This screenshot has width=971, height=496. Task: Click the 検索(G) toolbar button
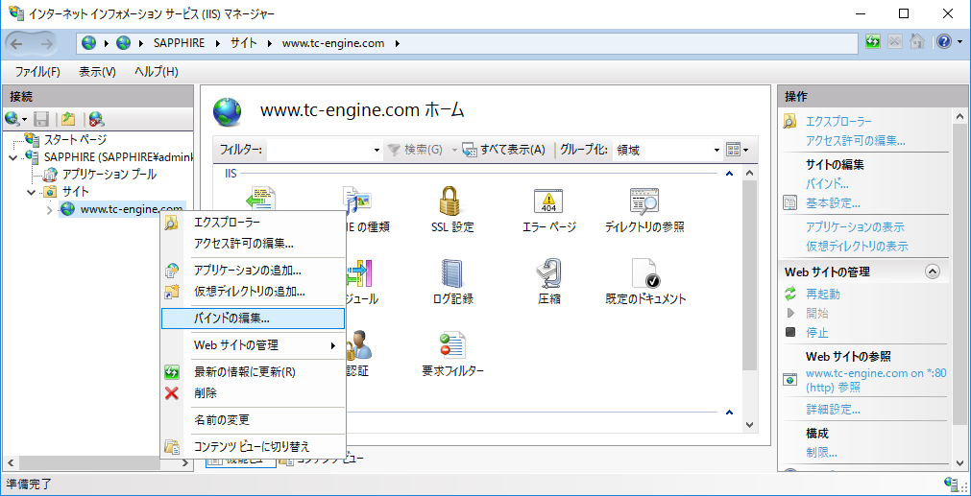(416, 149)
